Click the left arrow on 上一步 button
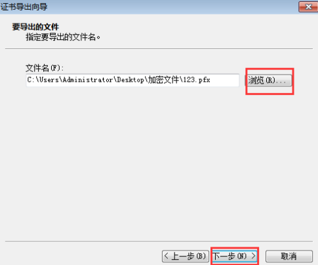Screen dimensions: 318x265 pos(167,256)
